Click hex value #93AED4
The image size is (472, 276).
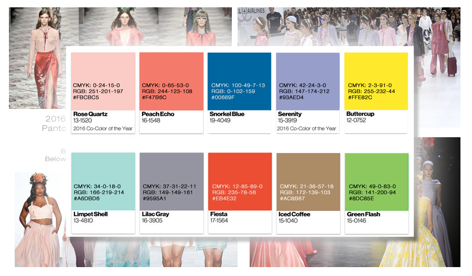[291, 97]
